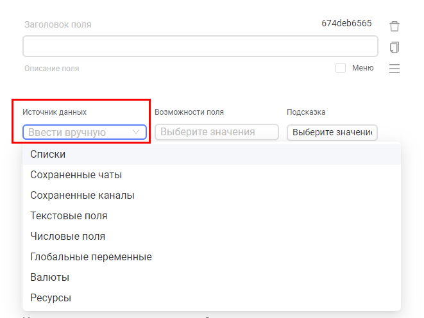This screenshot has width=424, height=318.
Task: Pick Сохраненные каналы from the list
Action: (82, 196)
